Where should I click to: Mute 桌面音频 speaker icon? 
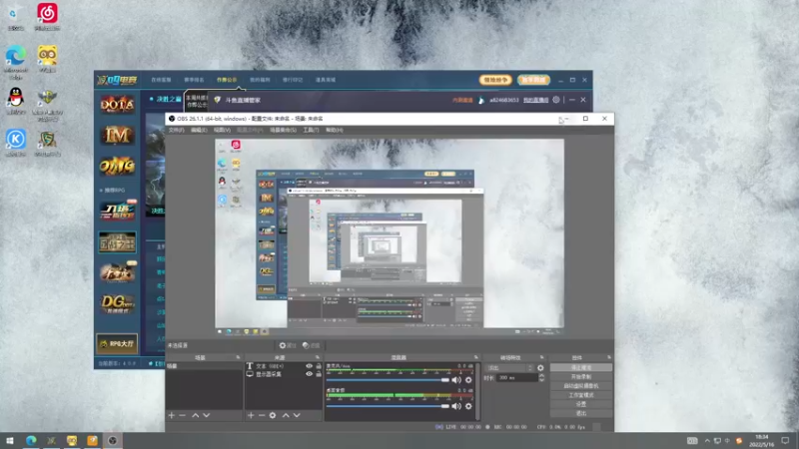[456, 406]
